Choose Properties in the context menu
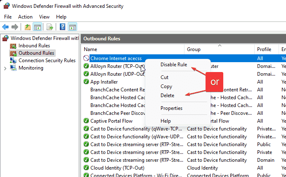Image resolution: width=286 pixels, height=177 pixels. pos(171,108)
